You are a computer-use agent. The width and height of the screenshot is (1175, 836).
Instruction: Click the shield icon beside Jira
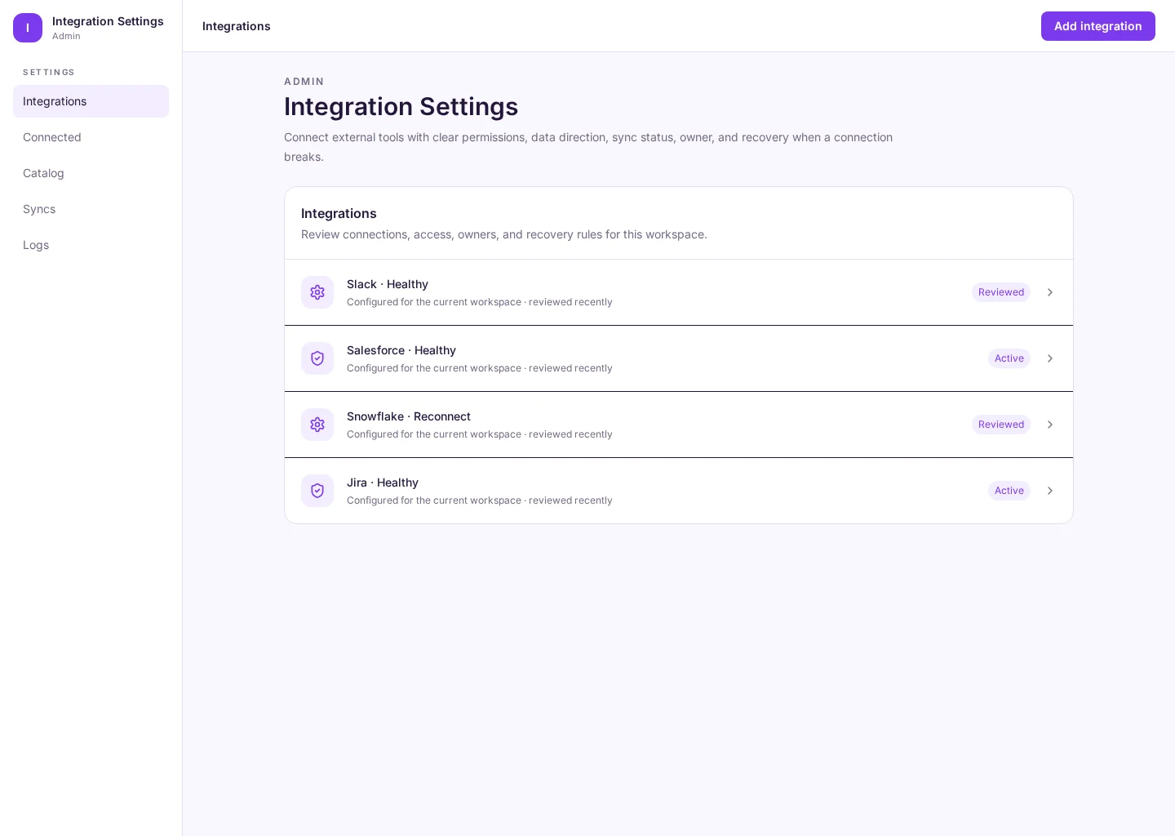317,491
